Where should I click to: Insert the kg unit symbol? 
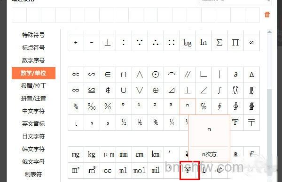tap(92, 154)
